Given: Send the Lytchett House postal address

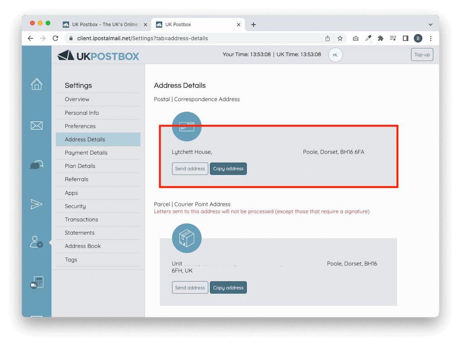Looking at the screenshot, I should click(190, 169).
